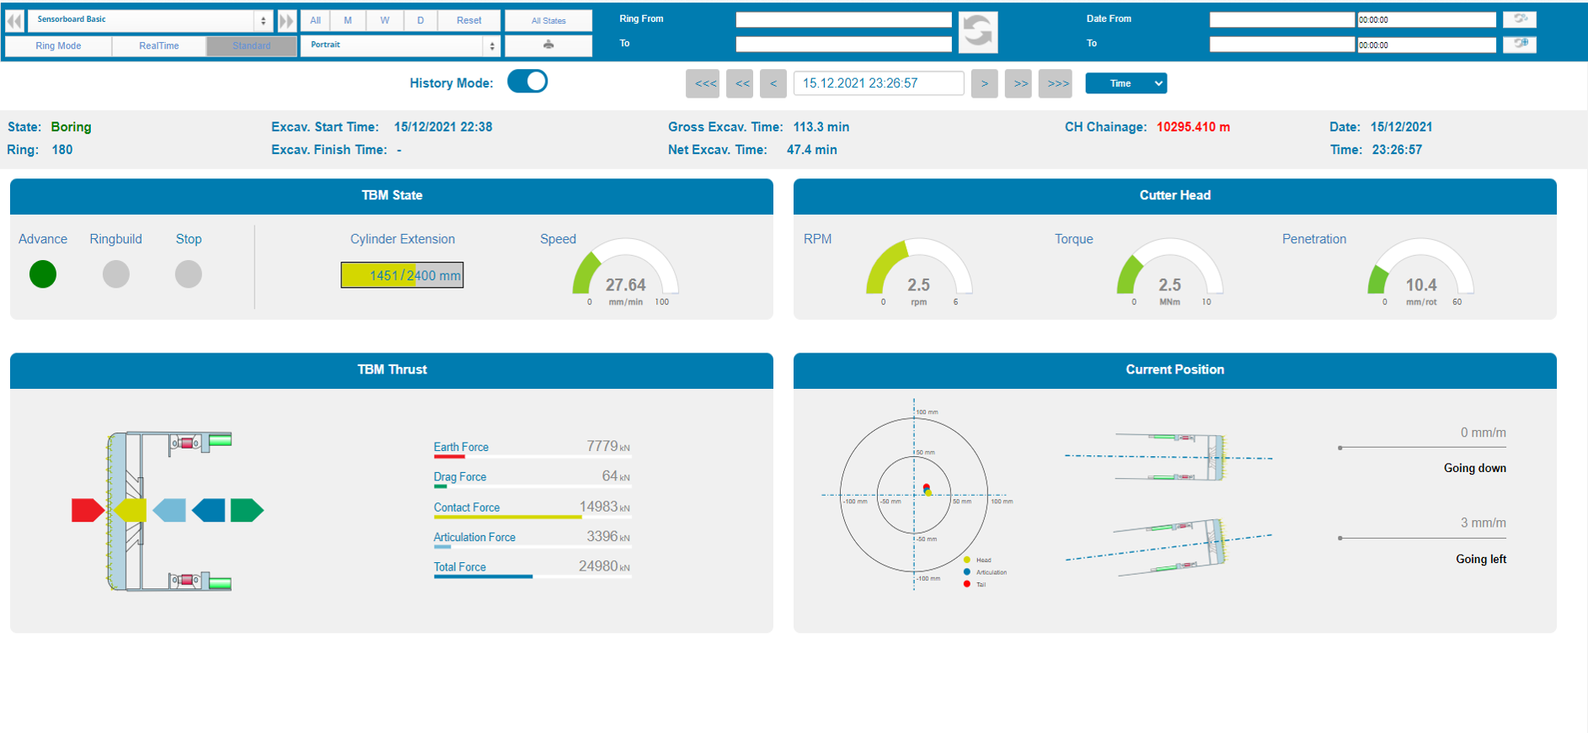Screen dimensions: 1588x733
Task: Click the fast-forward double-arrow icon beside Sensorboard Basic
Action: pyautogui.click(x=286, y=20)
